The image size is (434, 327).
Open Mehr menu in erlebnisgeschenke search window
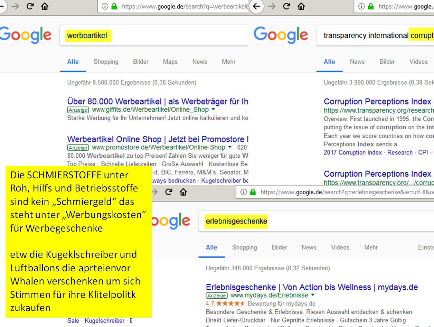[371, 247]
